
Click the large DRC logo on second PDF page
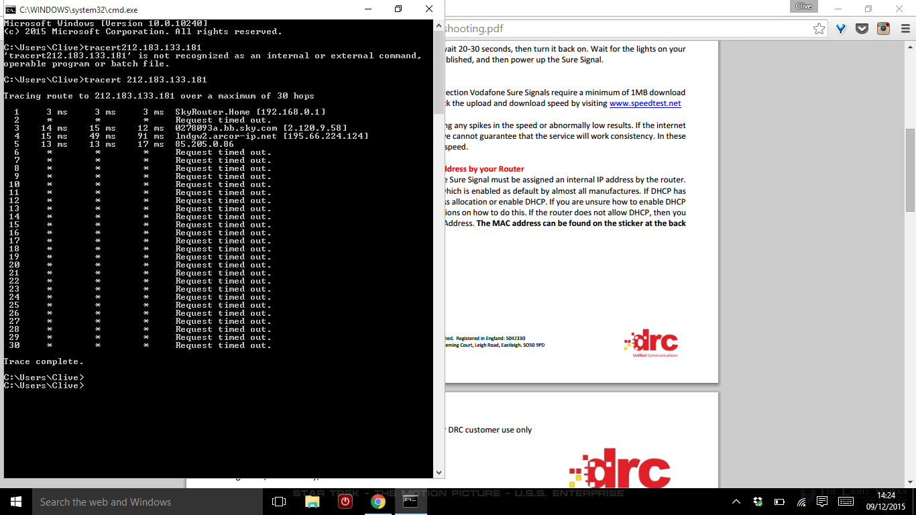(619, 467)
